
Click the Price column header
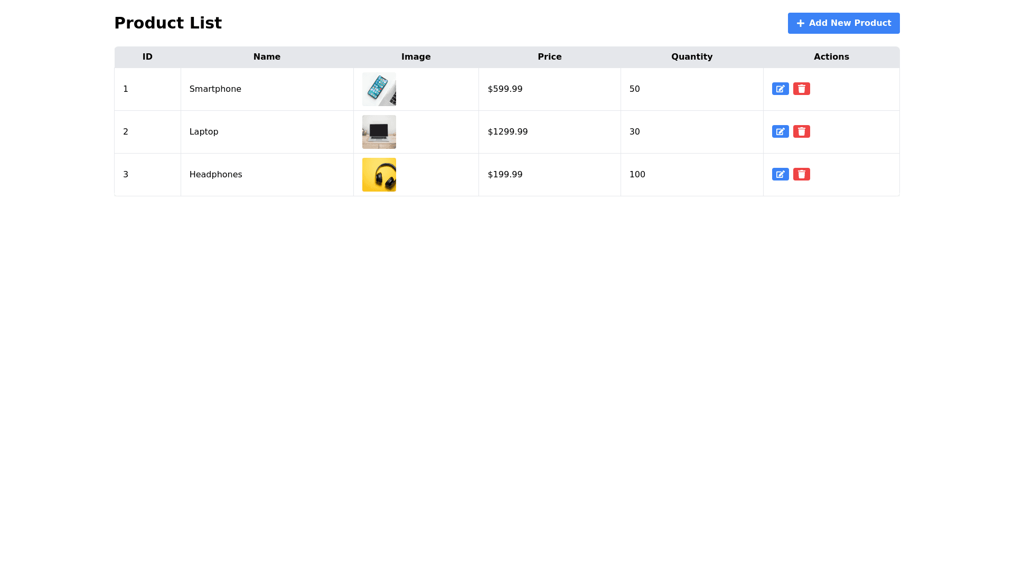[549, 57]
